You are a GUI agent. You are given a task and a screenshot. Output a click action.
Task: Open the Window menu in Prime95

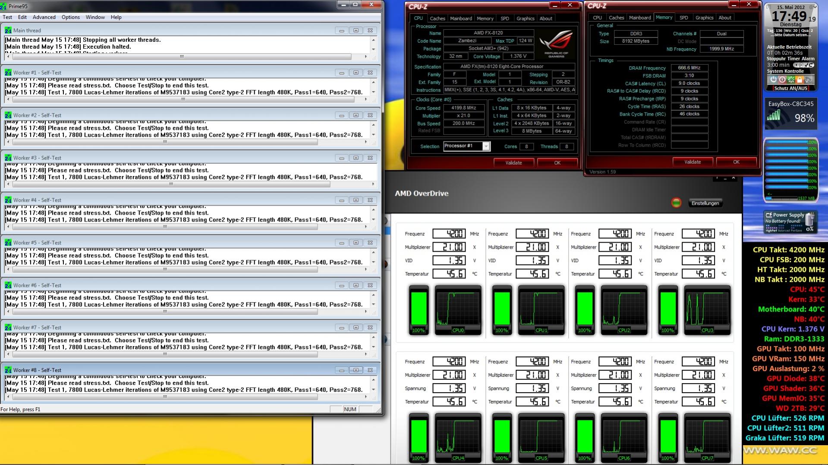pos(95,17)
